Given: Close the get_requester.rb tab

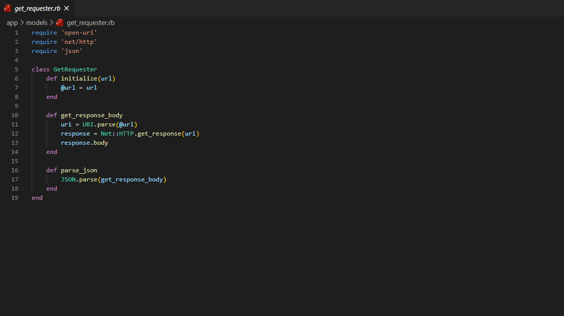Looking at the screenshot, I should tap(66, 8).
